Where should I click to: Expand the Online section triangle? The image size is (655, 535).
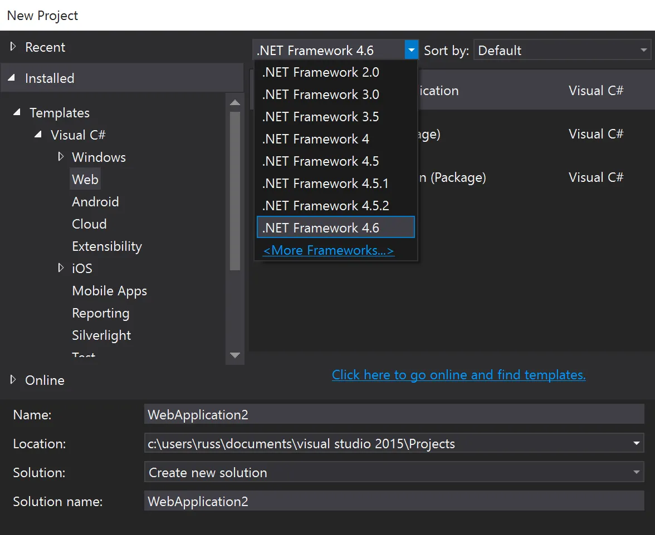pos(13,380)
